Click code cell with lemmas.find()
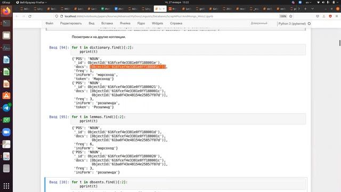 pyautogui.click(x=188, y=119)
